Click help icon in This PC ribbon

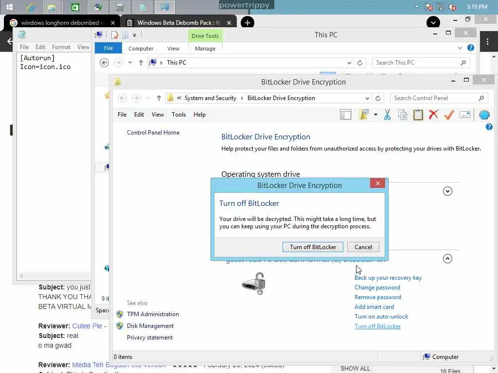(471, 48)
